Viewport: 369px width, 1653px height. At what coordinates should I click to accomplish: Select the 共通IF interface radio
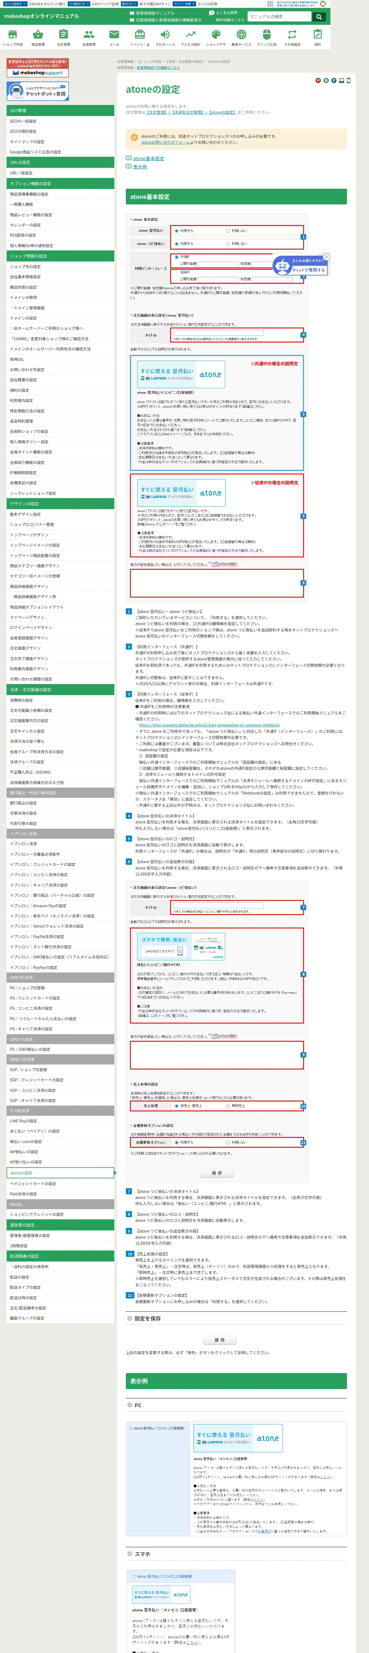pyautogui.click(x=177, y=257)
